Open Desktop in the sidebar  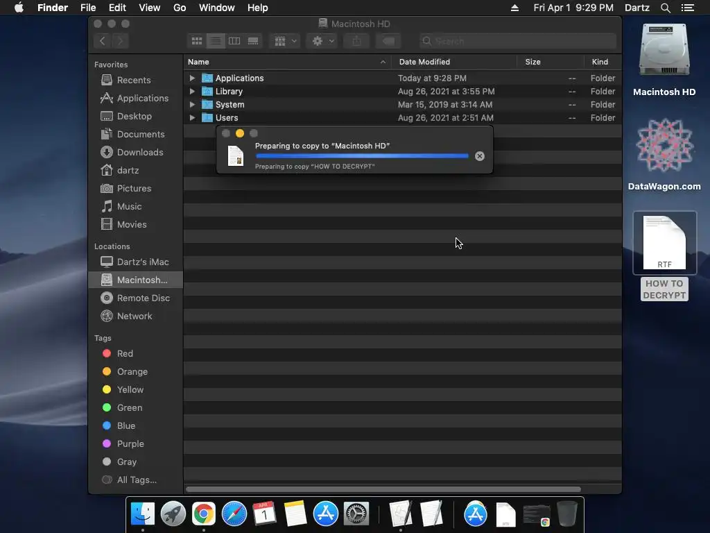tap(135, 116)
